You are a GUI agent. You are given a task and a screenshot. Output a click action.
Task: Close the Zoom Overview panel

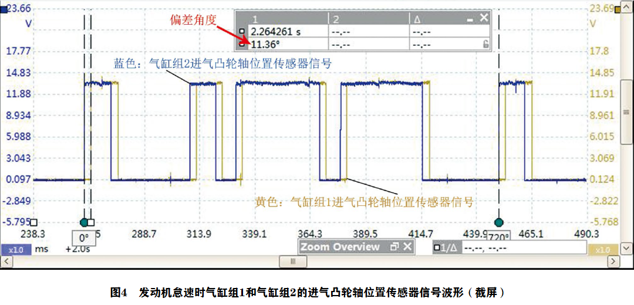[407, 247]
